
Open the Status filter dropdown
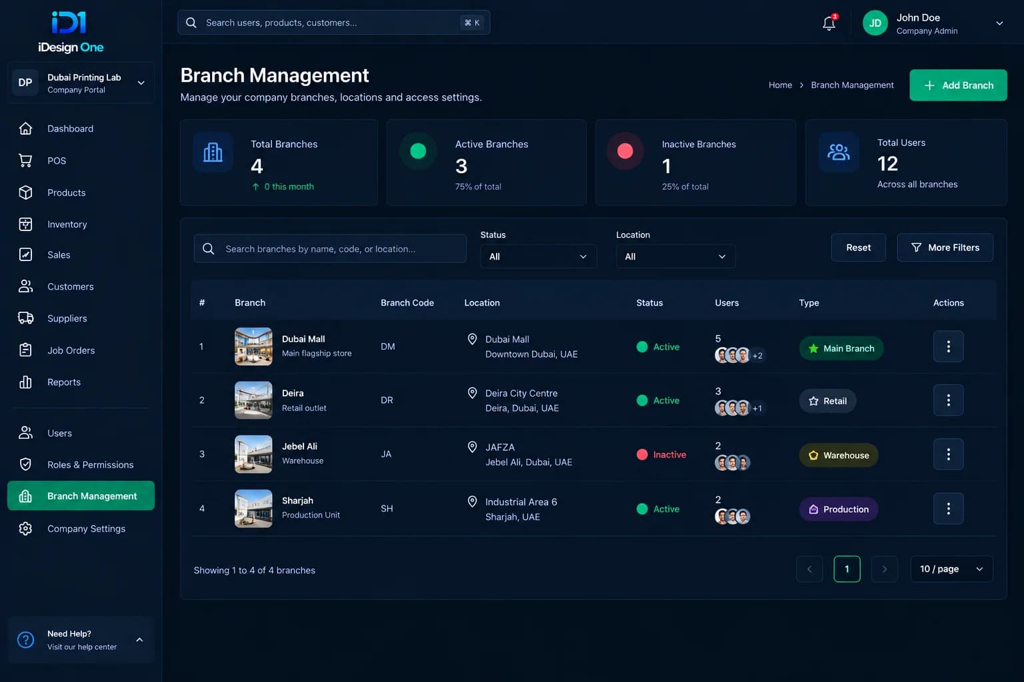point(538,256)
